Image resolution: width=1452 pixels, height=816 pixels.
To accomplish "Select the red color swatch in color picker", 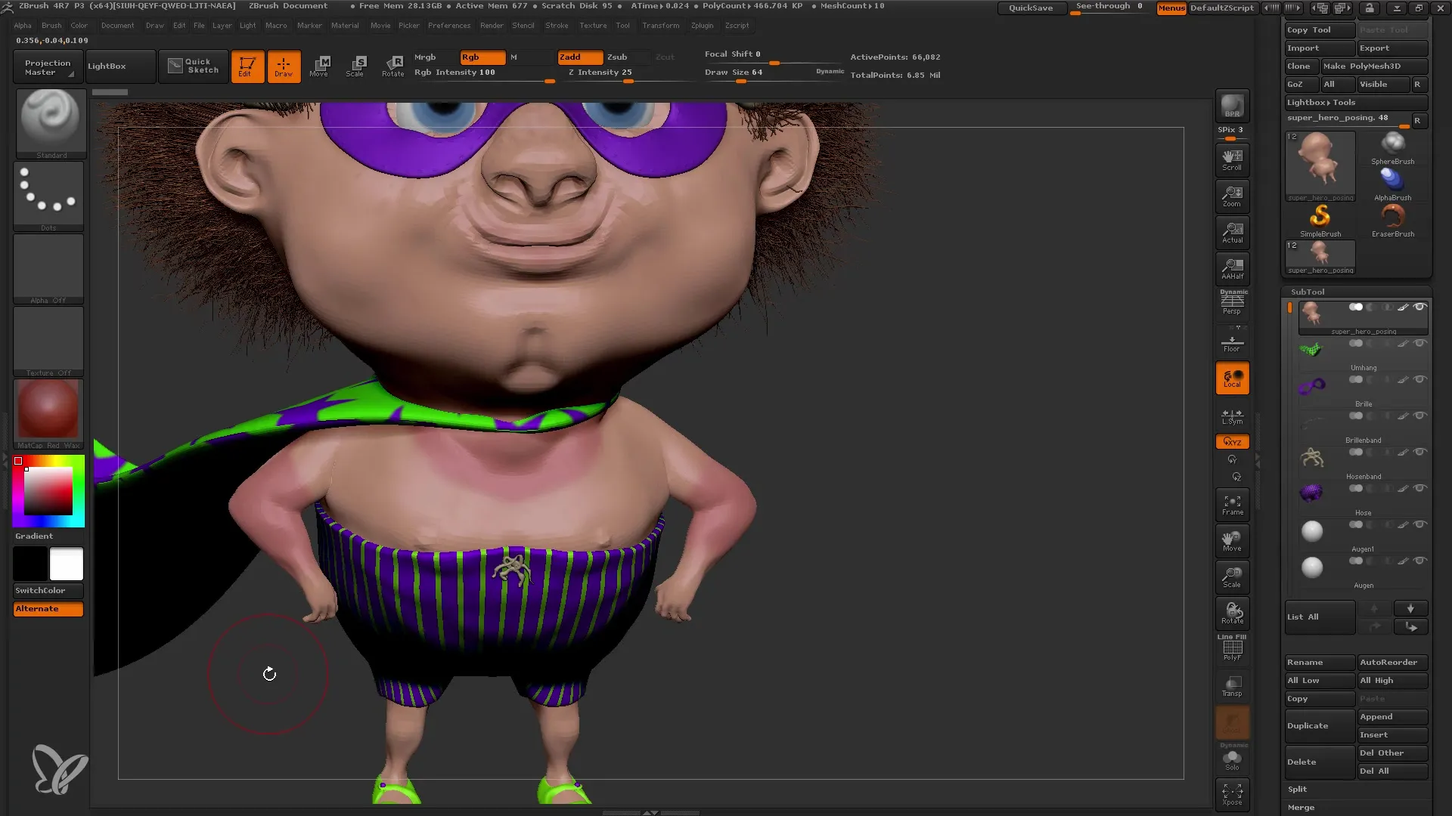I will click(x=18, y=460).
